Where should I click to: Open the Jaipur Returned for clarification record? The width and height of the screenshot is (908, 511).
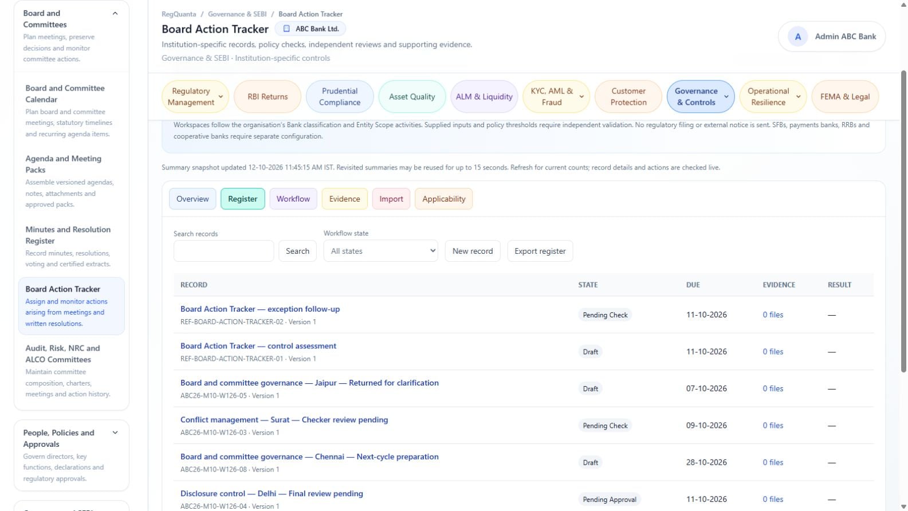[309, 383]
